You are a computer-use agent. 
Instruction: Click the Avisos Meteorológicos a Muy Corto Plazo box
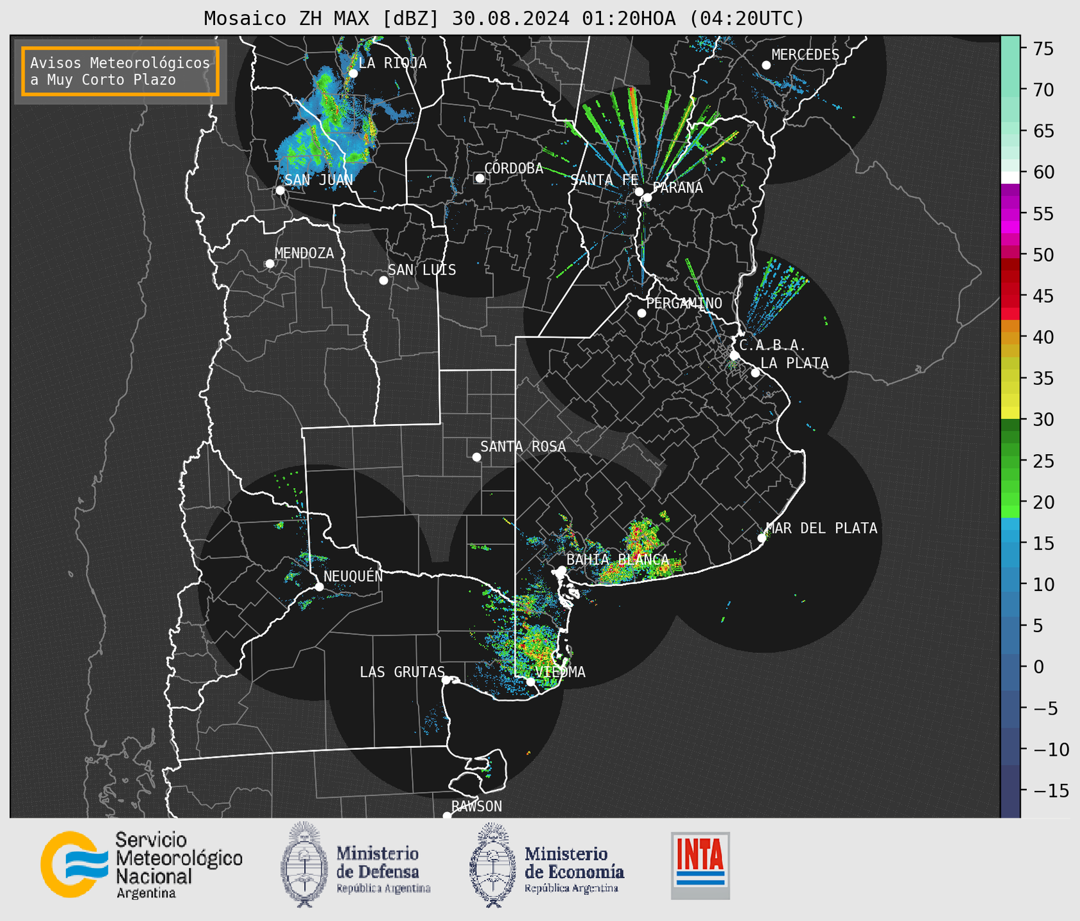coord(120,71)
